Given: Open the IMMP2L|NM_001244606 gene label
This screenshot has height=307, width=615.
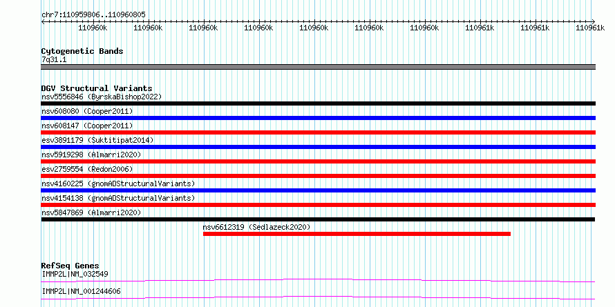Looking at the screenshot, I should pos(81,291).
